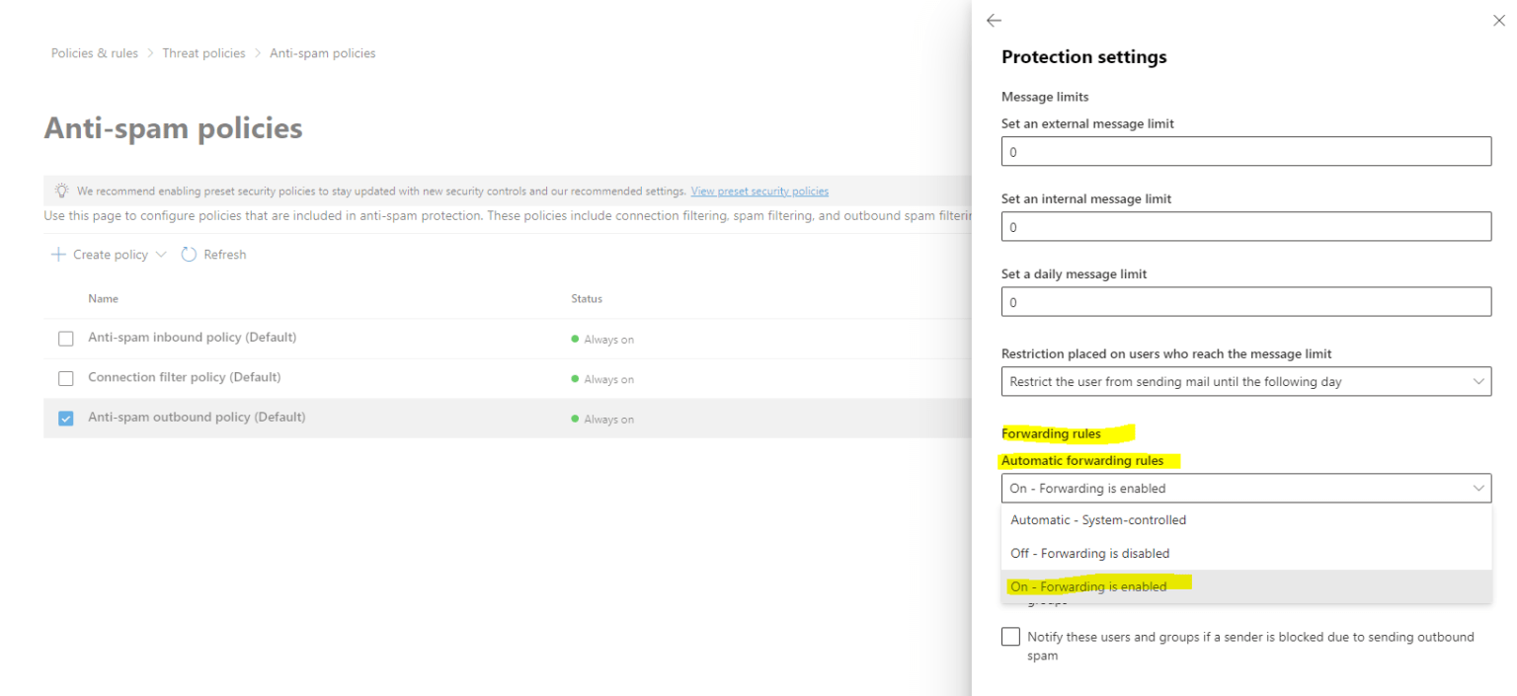Enable the notify users about blocked senders checkbox
The width and height of the screenshot is (1517, 696).
tap(1010, 636)
